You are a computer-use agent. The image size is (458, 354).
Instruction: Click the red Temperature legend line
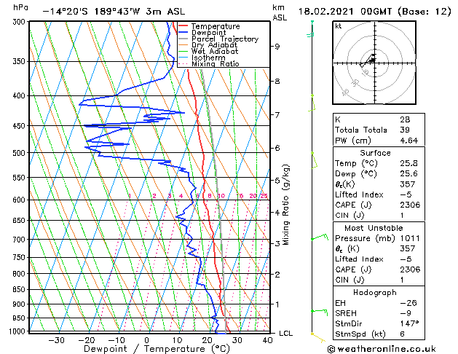click(x=183, y=26)
